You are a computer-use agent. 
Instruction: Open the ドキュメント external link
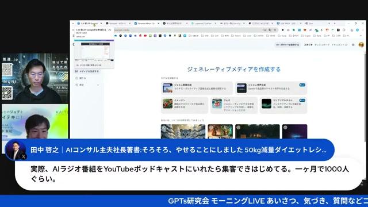point(339,45)
